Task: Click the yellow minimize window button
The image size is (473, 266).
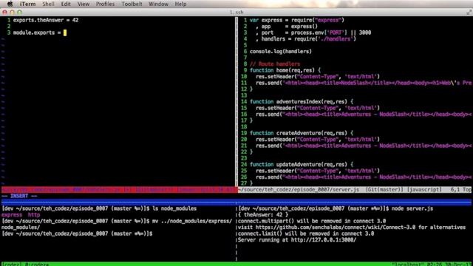Action: [12, 12]
